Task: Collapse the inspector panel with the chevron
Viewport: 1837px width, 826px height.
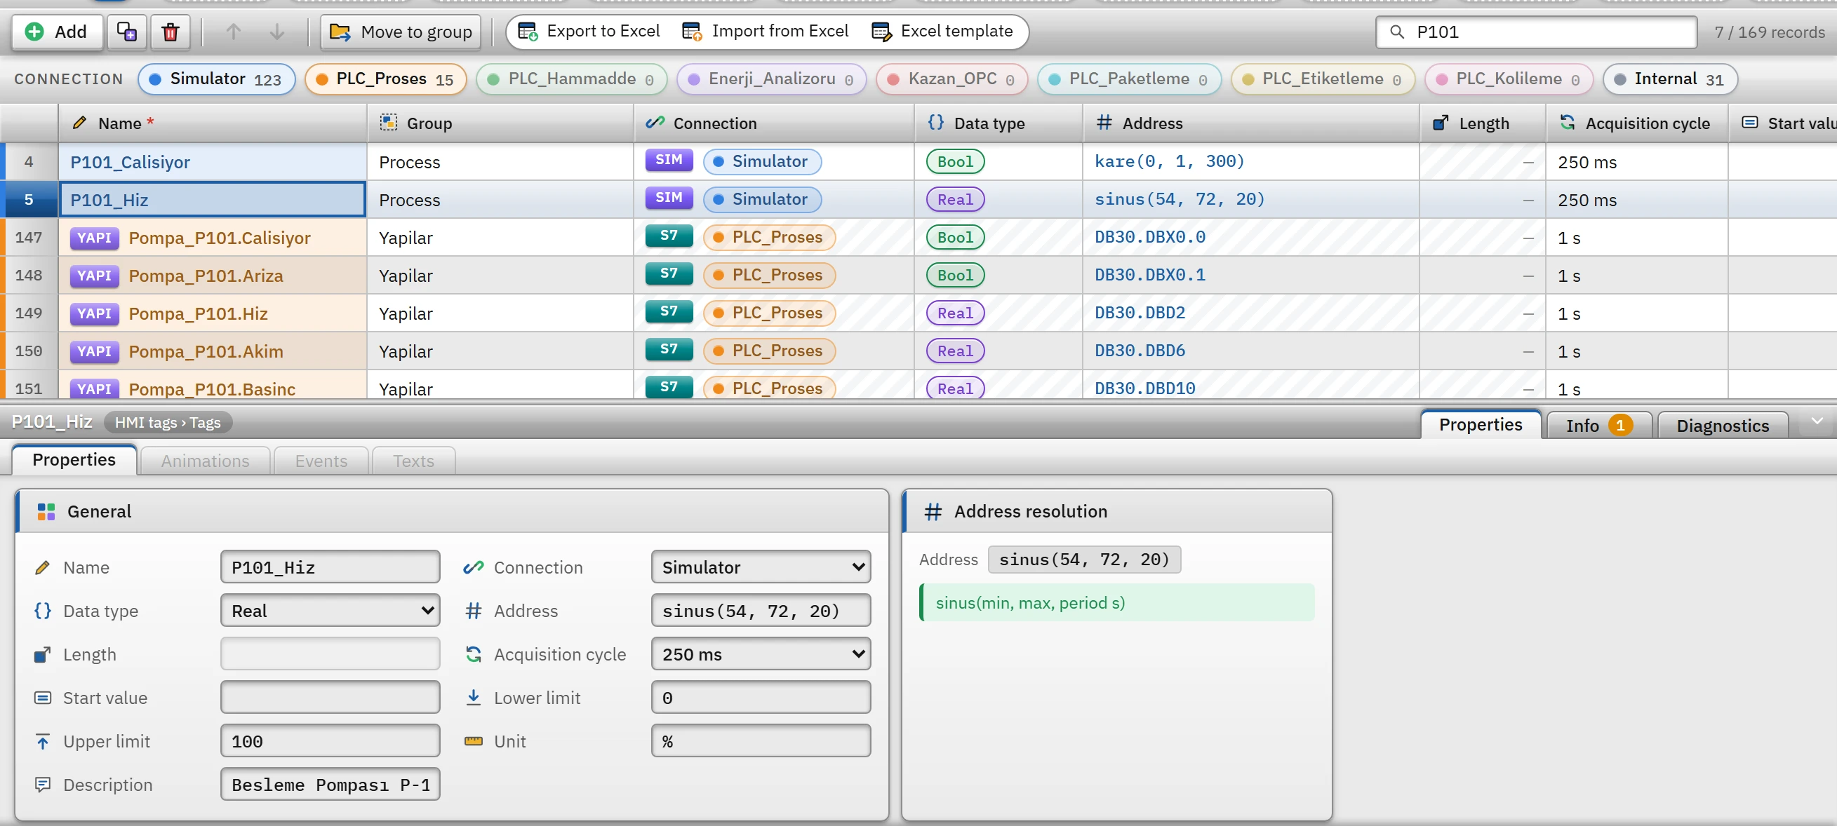Action: pyautogui.click(x=1817, y=421)
